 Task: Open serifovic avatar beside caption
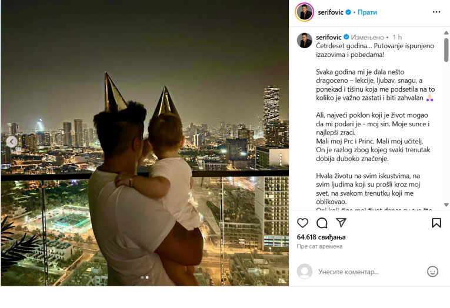[x=304, y=40]
